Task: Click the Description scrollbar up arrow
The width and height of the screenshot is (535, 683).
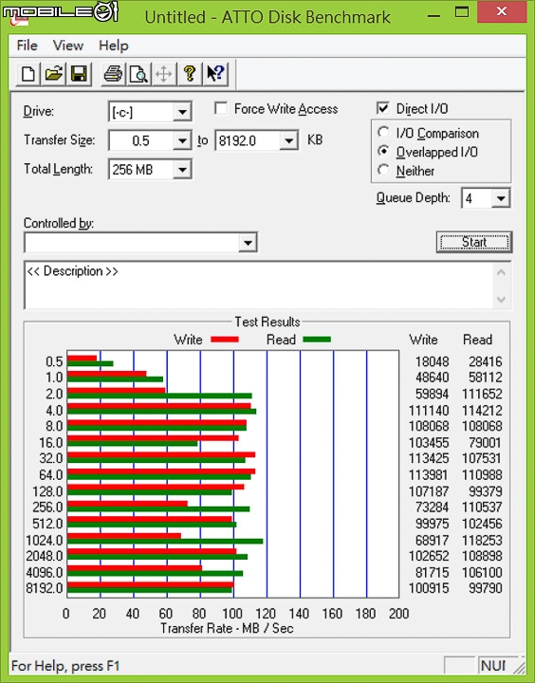Action: [x=501, y=272]
